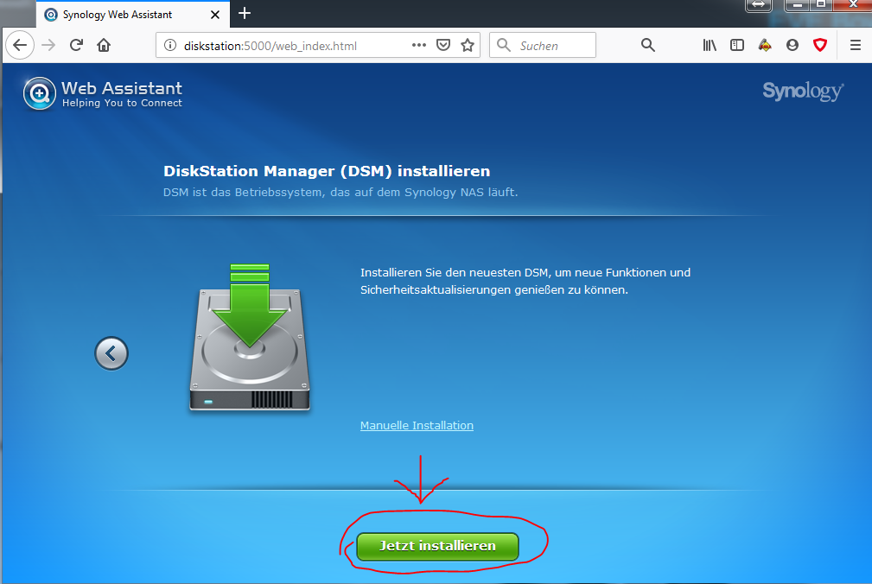Reload the current page
The image size is (872, 584).
coord(76,46)
